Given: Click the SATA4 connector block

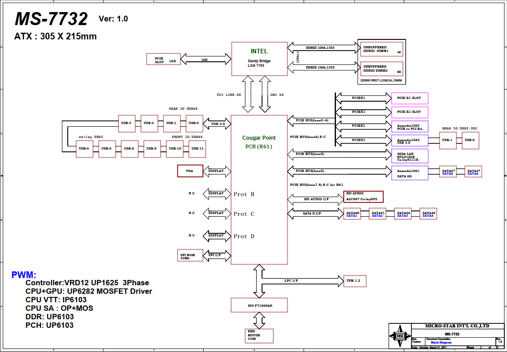Looking at the screenshot, I should tap(428, 214).
